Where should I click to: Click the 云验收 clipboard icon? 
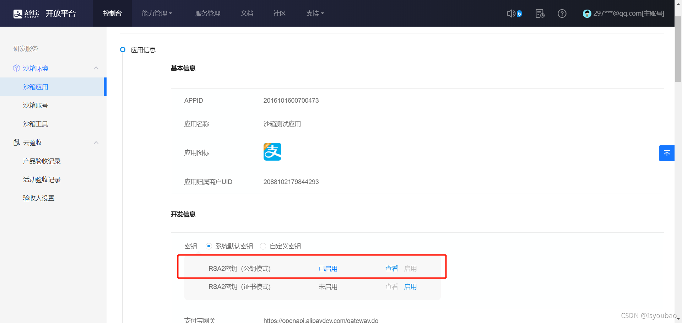(x=17, y=142)
